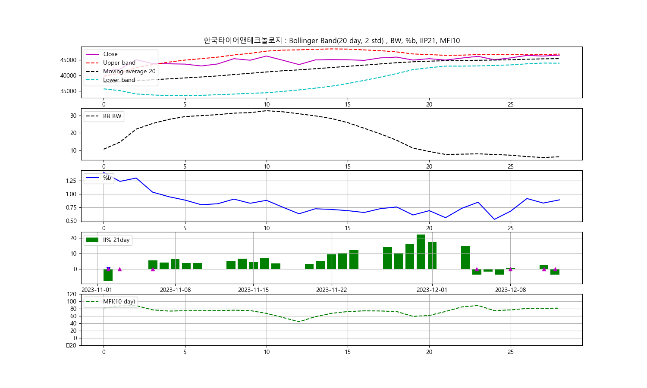The width and height of the screenshot is (647, 388).
Task: Click the MFI(10 day) legend label
Action: [x=119, y=302]
